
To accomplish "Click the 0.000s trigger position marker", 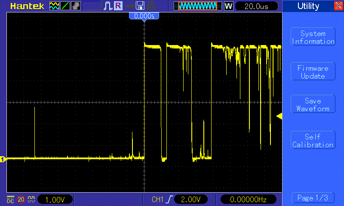I will (144, 16).
